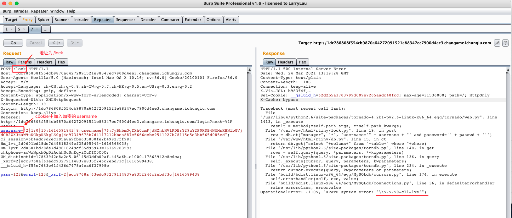Click the UM_distinctid cookie line
Screen dimensions: 512x218
click(91, 157)
